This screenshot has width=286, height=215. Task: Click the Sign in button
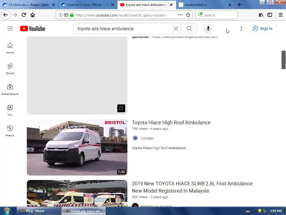click(x=263, y=29)
